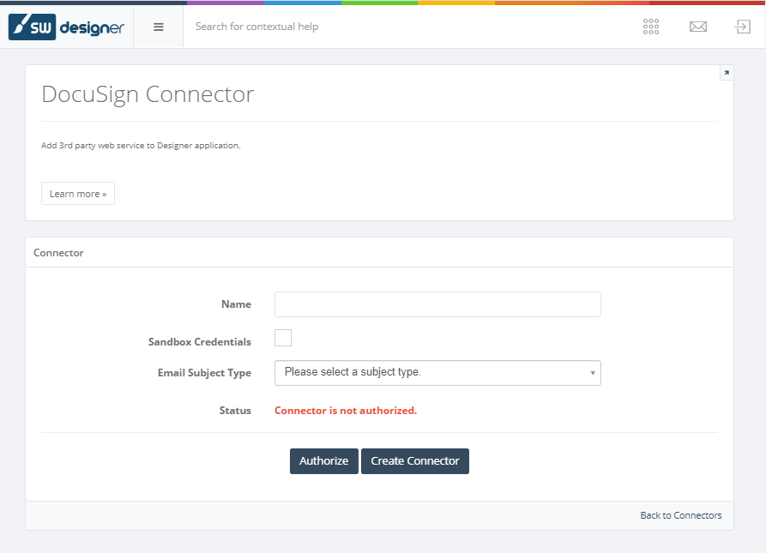Open the apps grid icon
This screenshot has width=766, height=553.
[651, 27]
